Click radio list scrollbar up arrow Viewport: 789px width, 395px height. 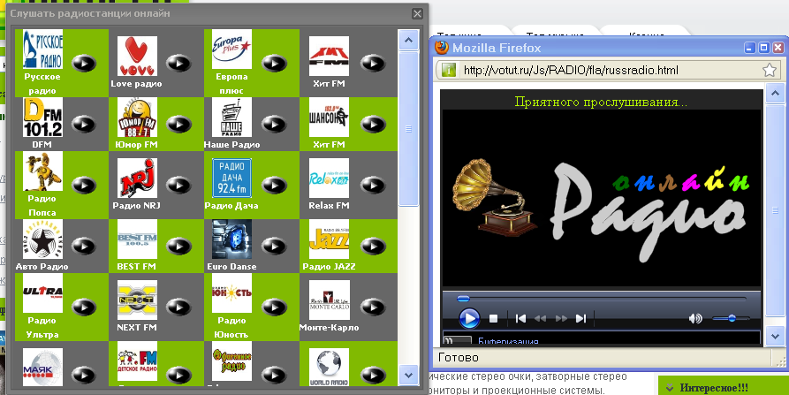[408, 40]
